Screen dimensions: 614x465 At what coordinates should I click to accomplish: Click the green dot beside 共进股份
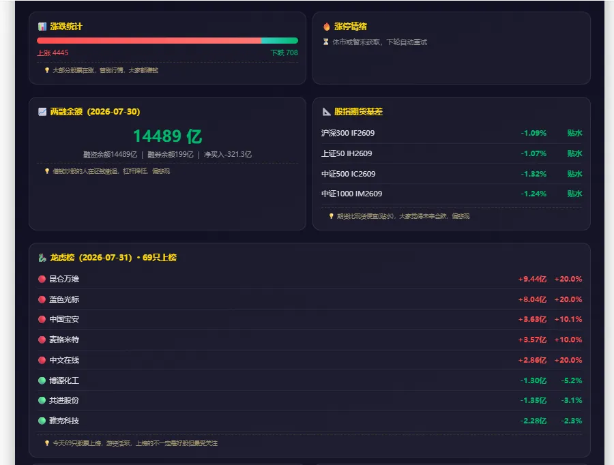pyautogui.click(x=42, y=400)
